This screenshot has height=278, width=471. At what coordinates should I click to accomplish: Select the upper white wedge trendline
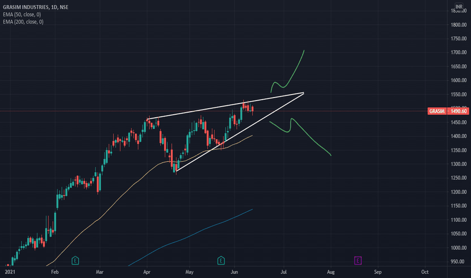coord(225,106)
